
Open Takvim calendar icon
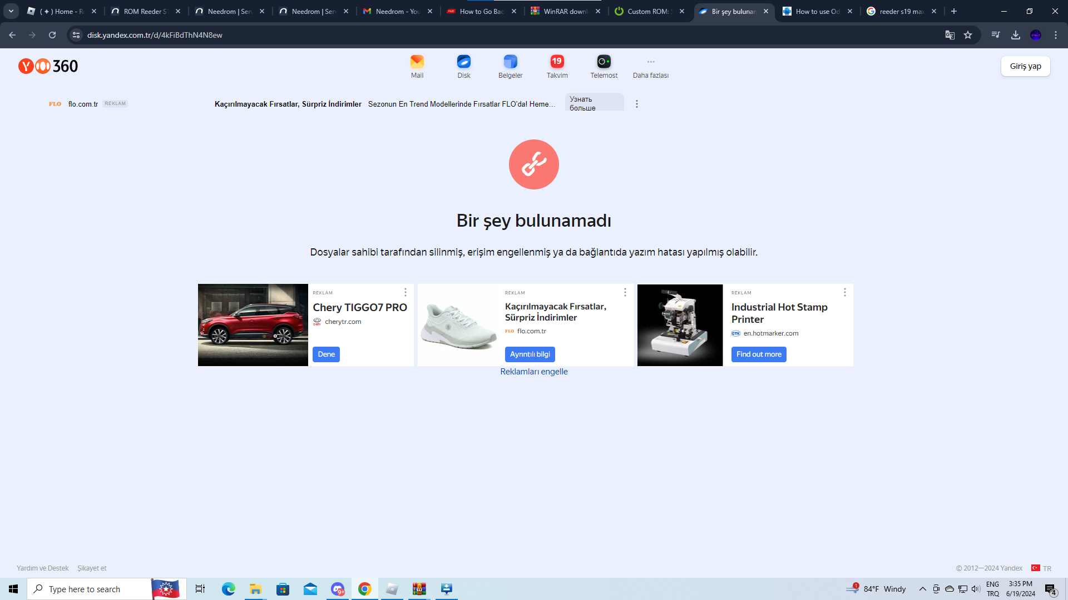pyautogui.click(x=557, y=62)
